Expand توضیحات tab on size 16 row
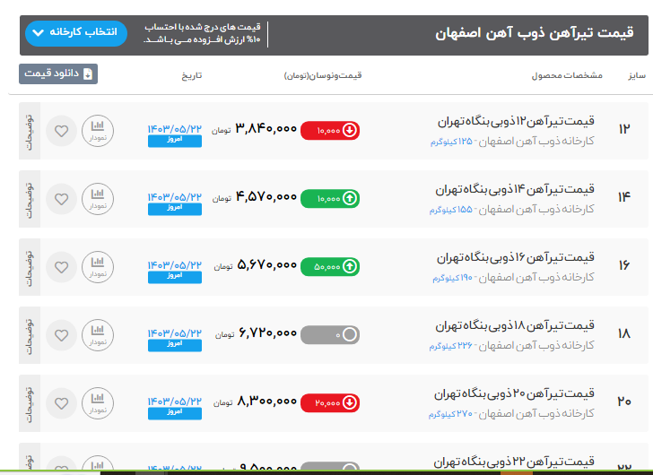The width and height of the screenshot is (653, 475). tap(29, 267)
